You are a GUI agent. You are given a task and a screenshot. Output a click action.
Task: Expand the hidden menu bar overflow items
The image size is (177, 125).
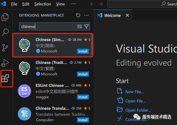click(73, 4)
